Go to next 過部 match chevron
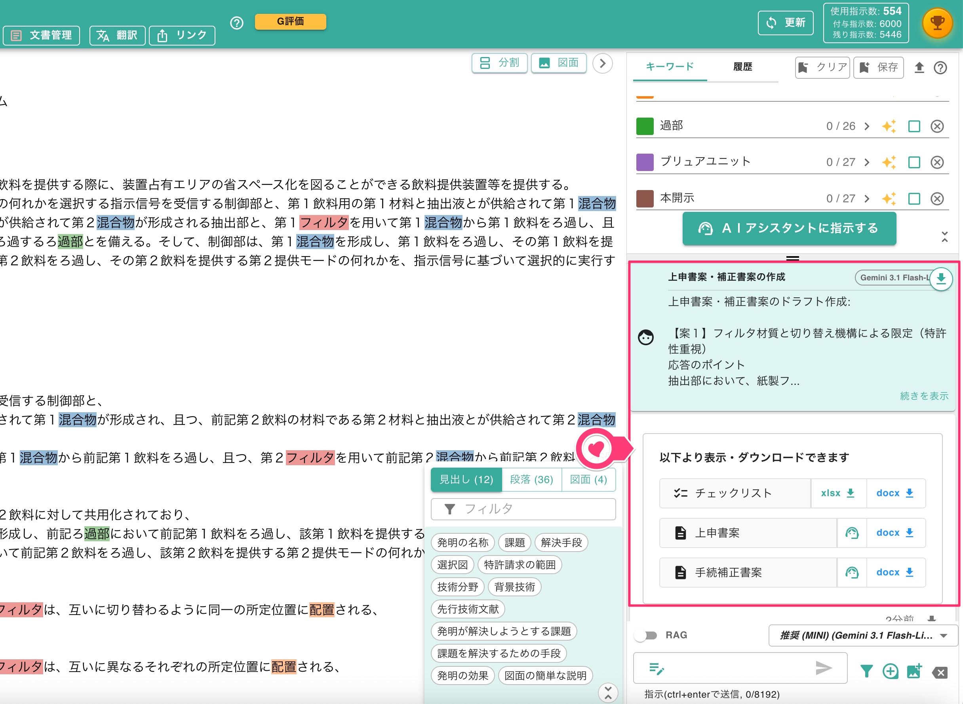This screenshot has height=704, width=963. (x=866, y=127)
